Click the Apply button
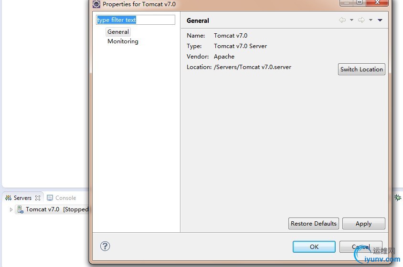Image resolution: width=403 pixels, height=267 pixels. coord(364,223)
